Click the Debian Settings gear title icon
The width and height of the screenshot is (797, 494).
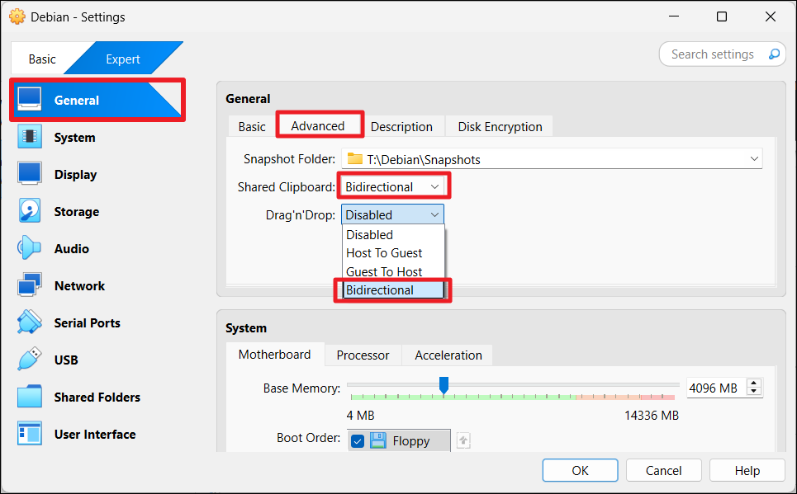17,16
